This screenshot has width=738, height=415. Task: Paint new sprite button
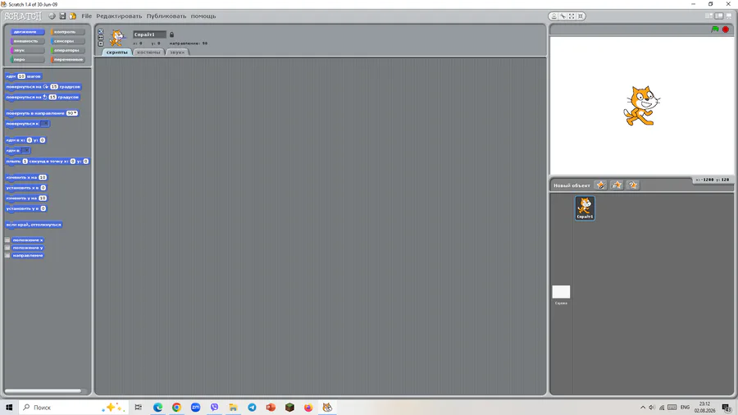click(x=600, y=185)
